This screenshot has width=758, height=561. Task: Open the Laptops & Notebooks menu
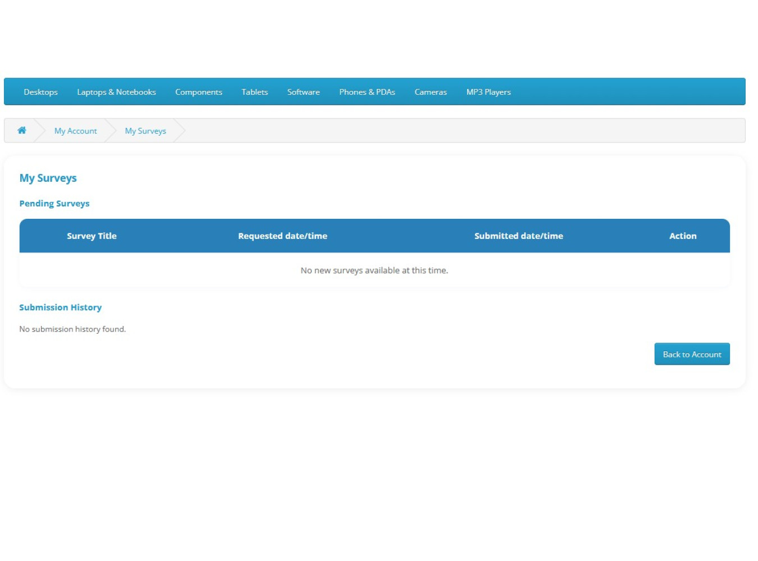coord(116,92)
